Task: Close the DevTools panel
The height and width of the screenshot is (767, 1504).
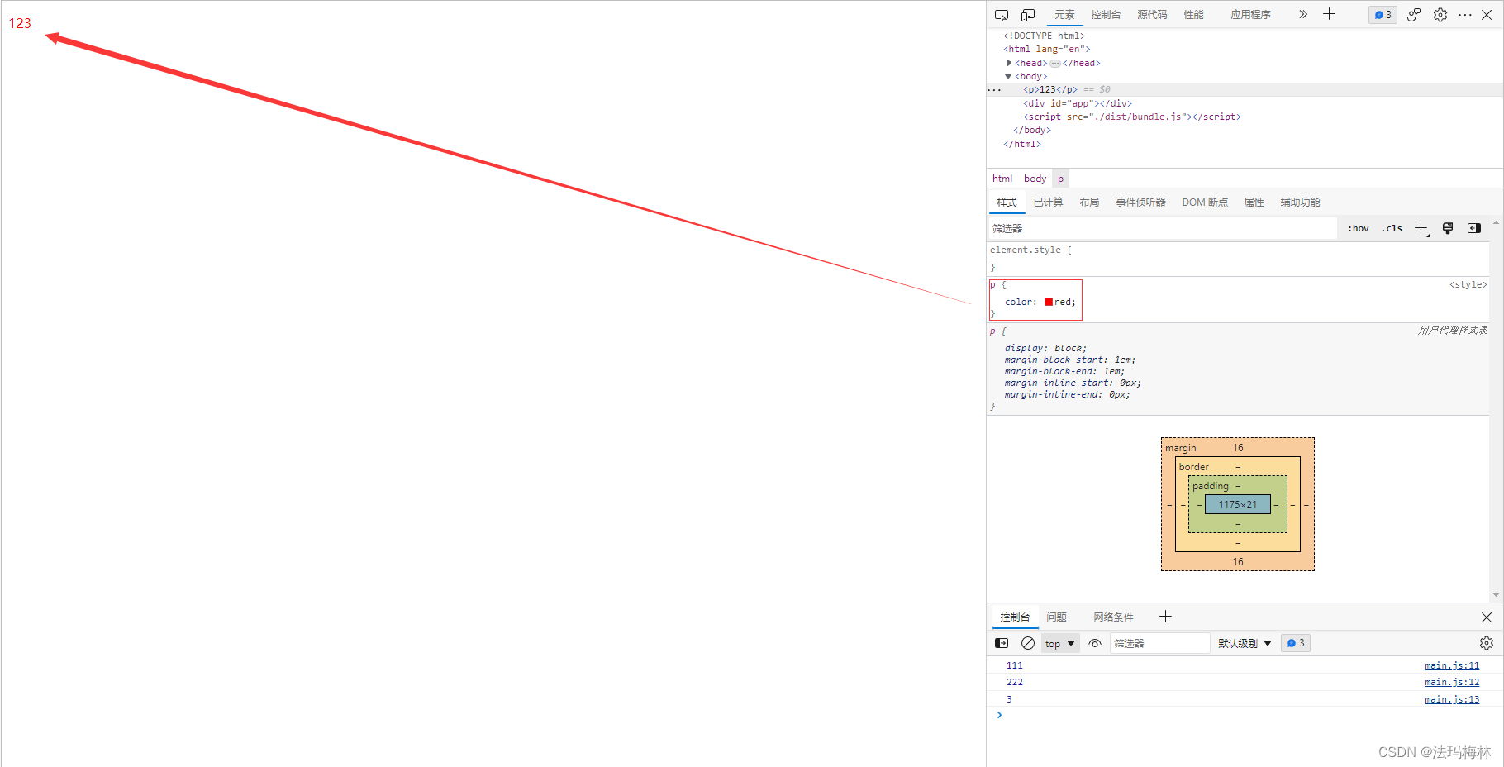Action: 1487,15
